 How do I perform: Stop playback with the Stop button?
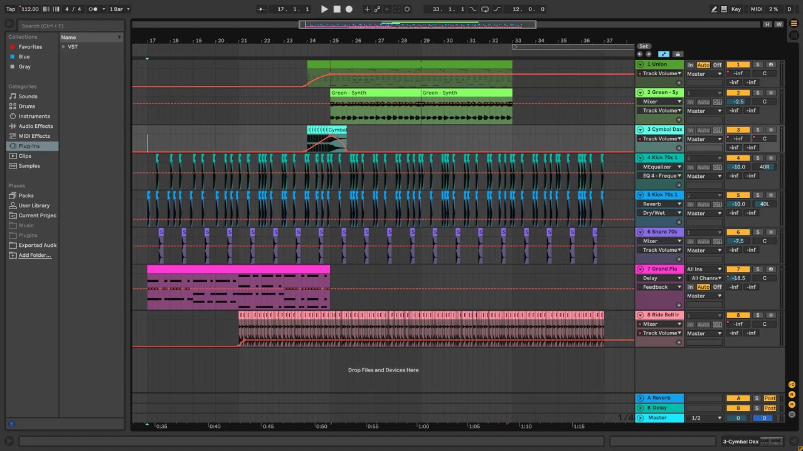click(337, 9)
